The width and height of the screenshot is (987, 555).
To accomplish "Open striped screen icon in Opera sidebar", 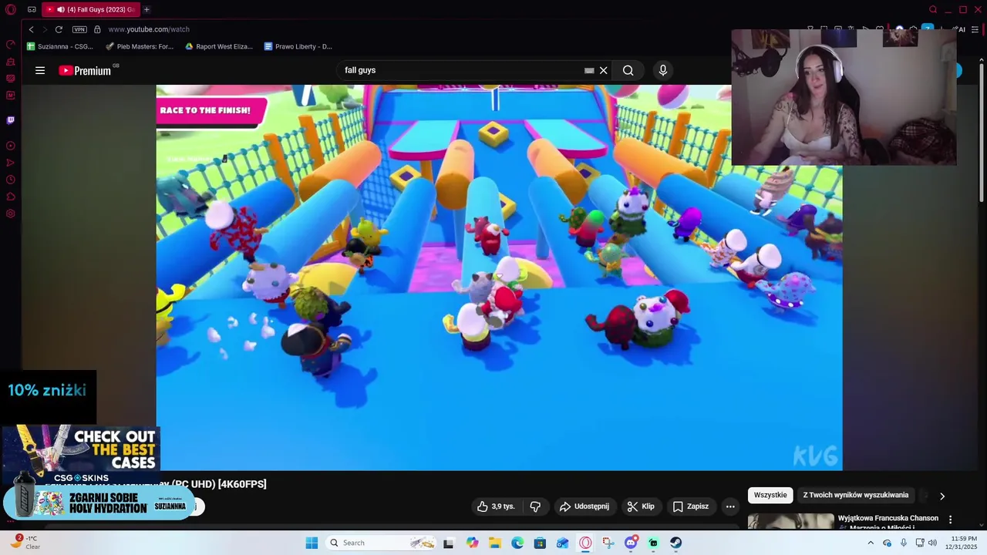I will (11, 79).
